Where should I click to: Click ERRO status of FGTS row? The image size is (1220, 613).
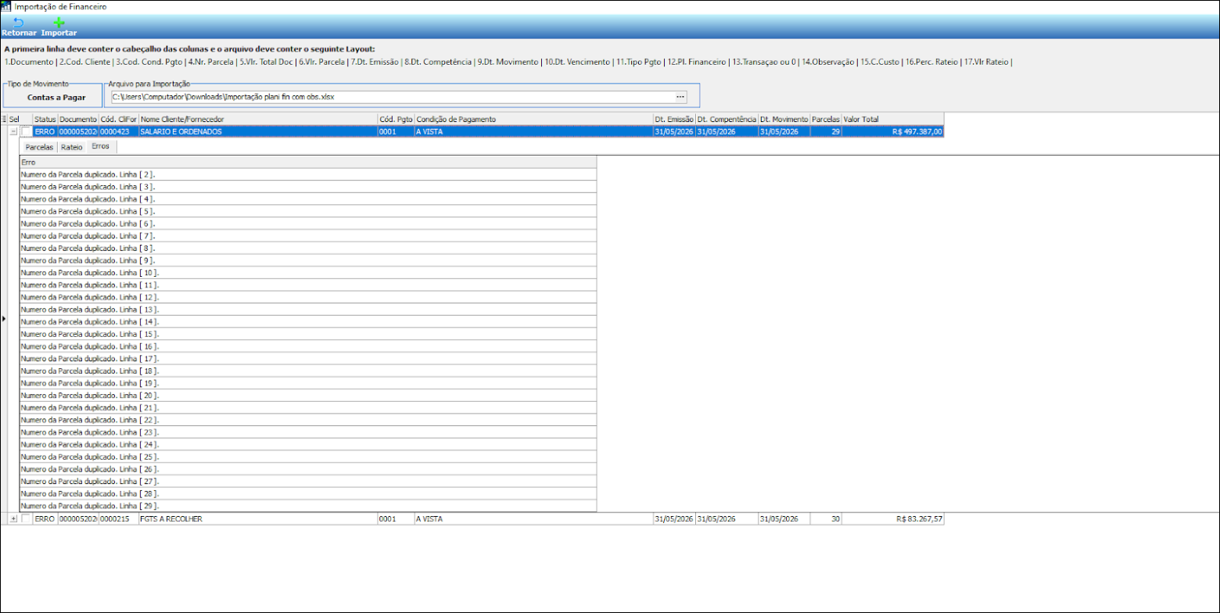tap(45, 518)
